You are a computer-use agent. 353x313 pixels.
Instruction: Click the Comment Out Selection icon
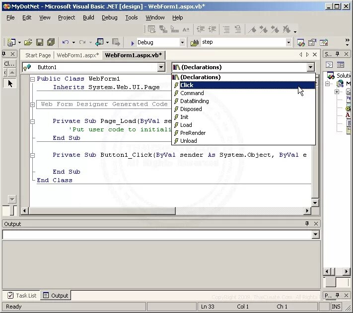(226, 29)
